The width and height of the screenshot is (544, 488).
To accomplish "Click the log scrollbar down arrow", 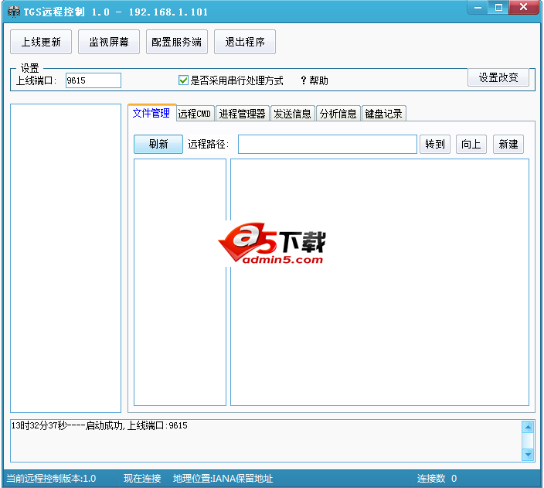I will point(528,454).
